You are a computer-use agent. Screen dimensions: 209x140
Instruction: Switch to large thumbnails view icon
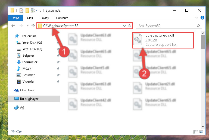201,132
